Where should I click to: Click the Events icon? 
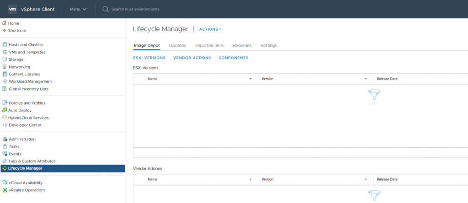click(x=5, y=154)
